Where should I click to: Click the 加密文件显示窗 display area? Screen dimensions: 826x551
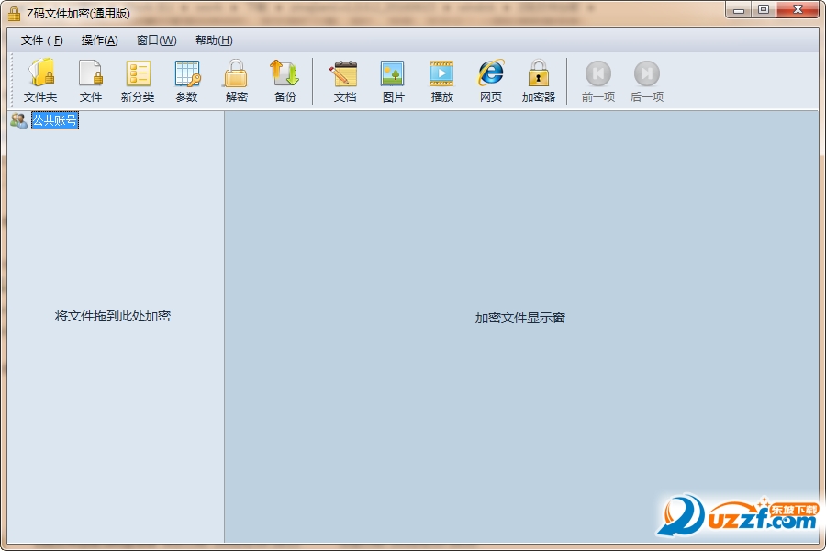pyautogui.click(x=520, y=318)
